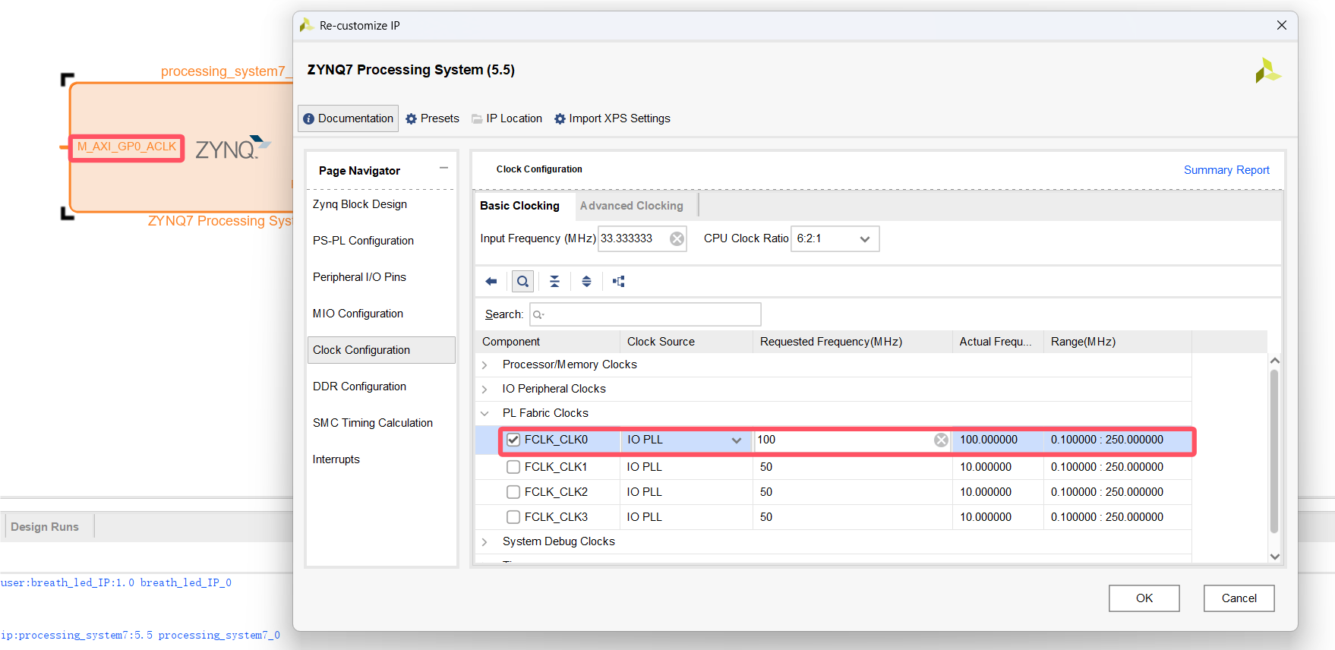The image size is (1335, 650).
Task: Open the Peripheral I/O Pins page
Action: [359, 277]
